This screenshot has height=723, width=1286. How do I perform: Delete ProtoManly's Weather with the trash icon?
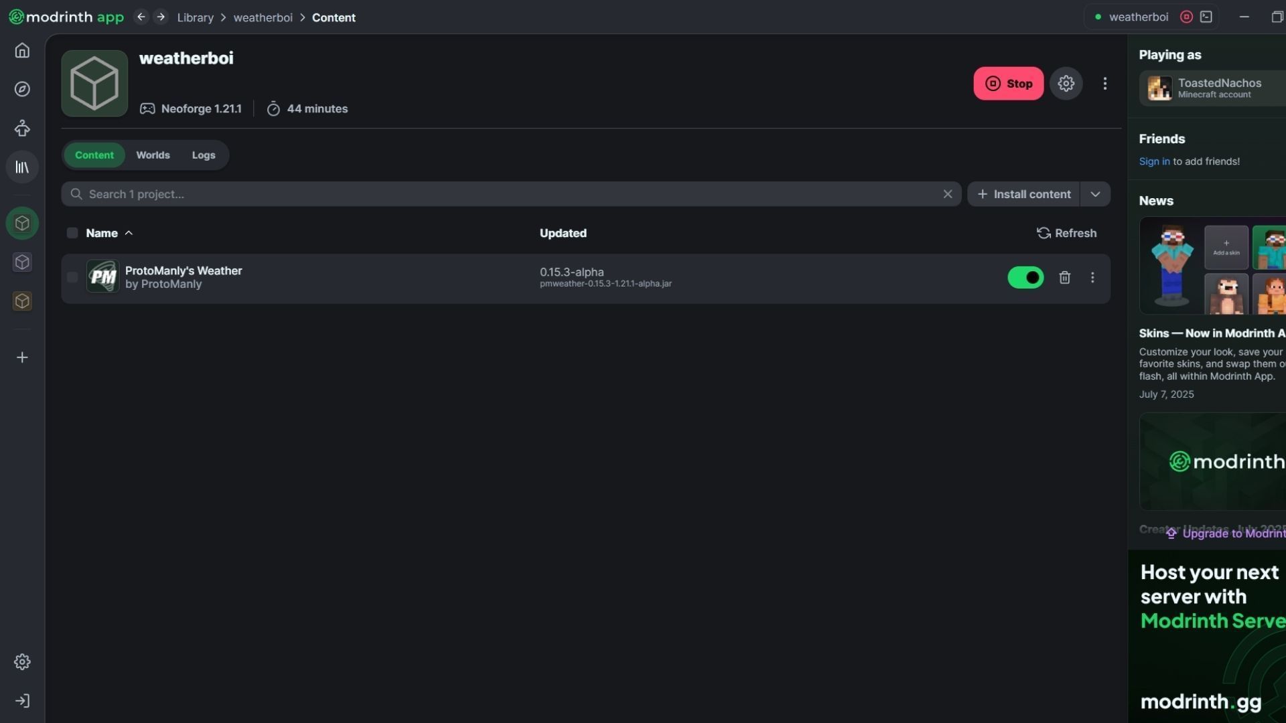coord(1064,277)
